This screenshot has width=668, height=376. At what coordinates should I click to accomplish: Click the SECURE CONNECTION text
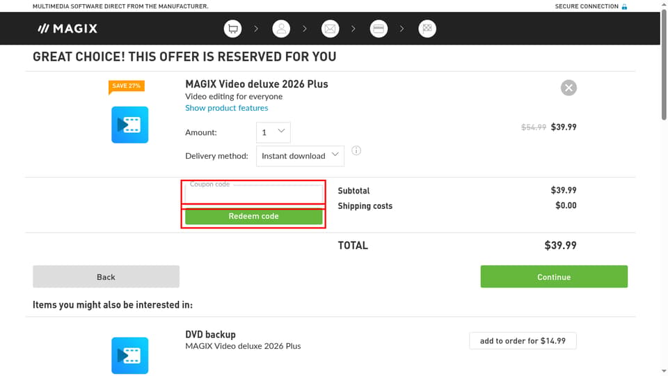pos(587,6)
